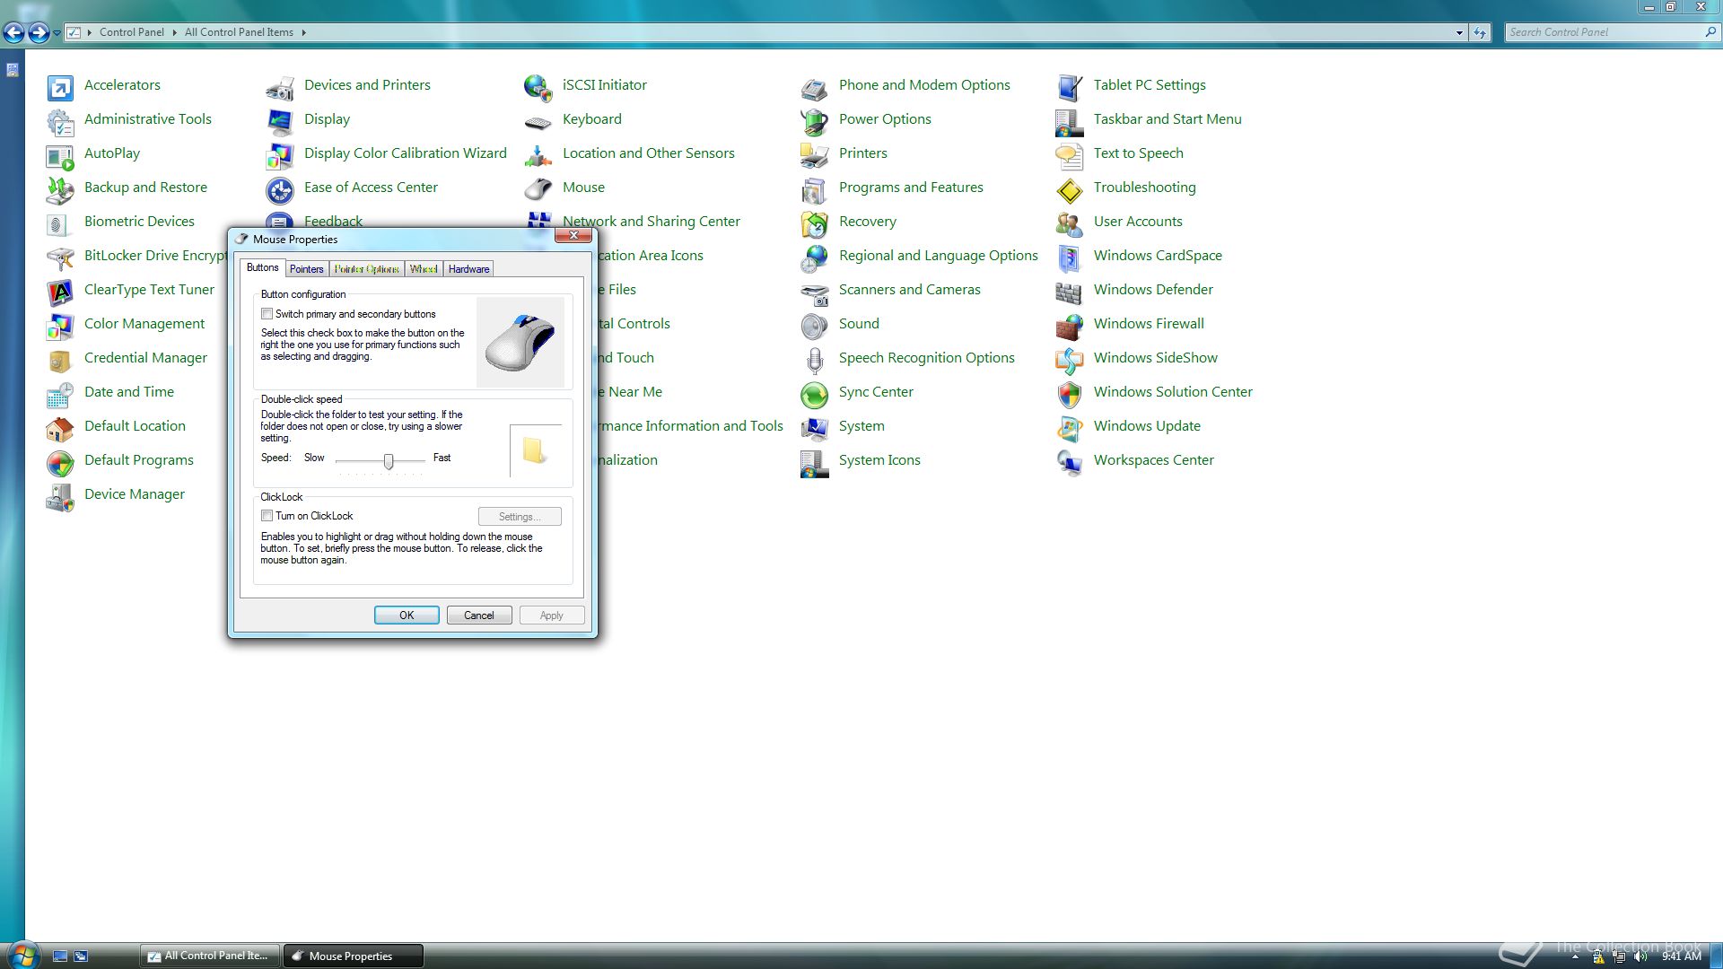
Task: Open the Wheel tab
Action: click(x=424, y=269)
